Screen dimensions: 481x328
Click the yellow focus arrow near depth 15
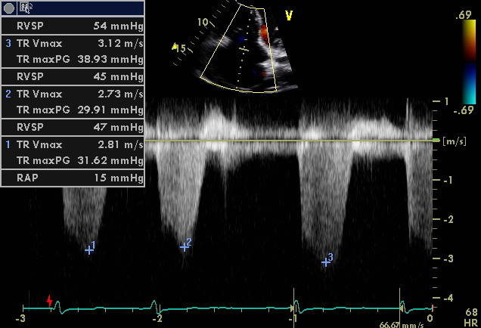point(175,48)
